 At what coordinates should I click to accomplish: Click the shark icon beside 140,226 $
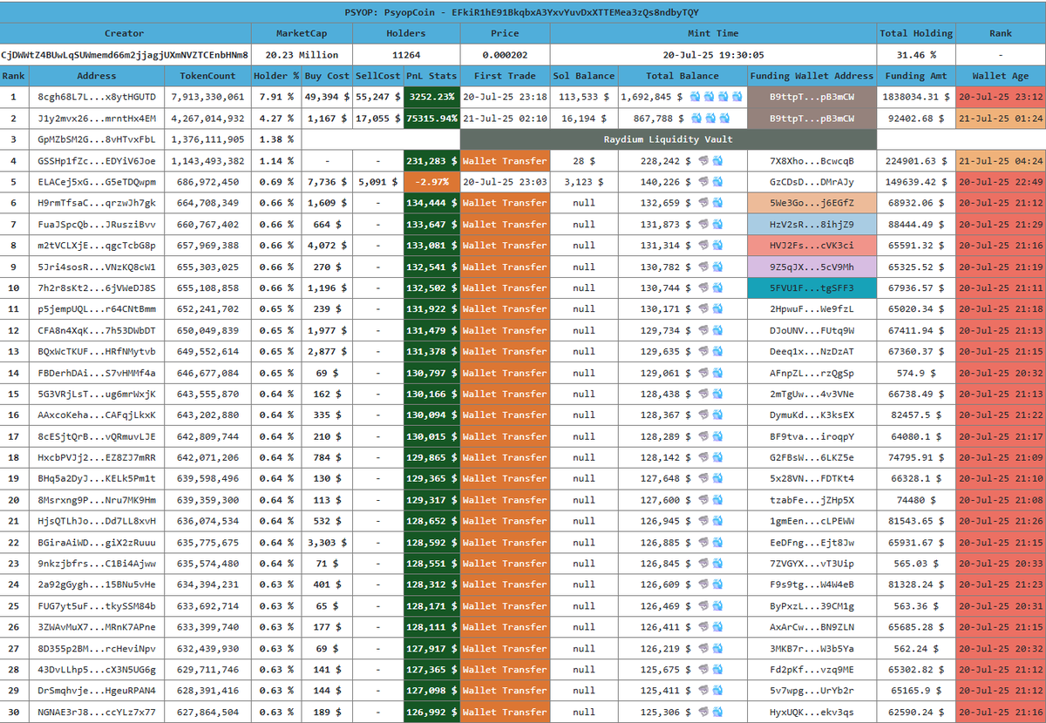[702, 182]
